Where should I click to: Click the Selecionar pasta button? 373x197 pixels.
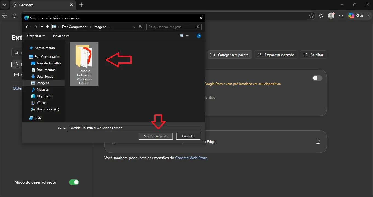156,136
